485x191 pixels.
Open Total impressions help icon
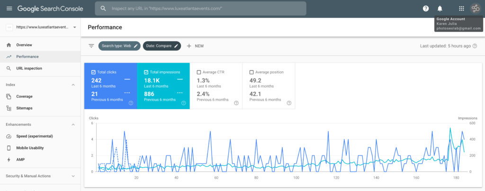(x=183, y=103)
